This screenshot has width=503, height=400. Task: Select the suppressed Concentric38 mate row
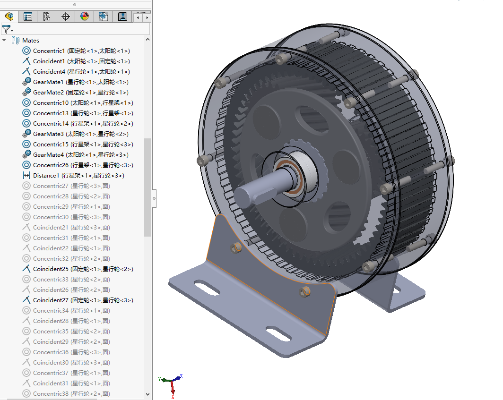coord(66,393)
